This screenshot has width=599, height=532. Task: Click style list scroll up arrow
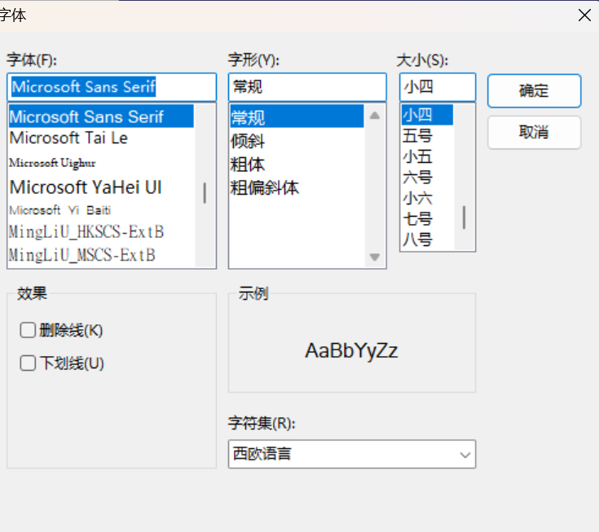click(x=375, y=116)
